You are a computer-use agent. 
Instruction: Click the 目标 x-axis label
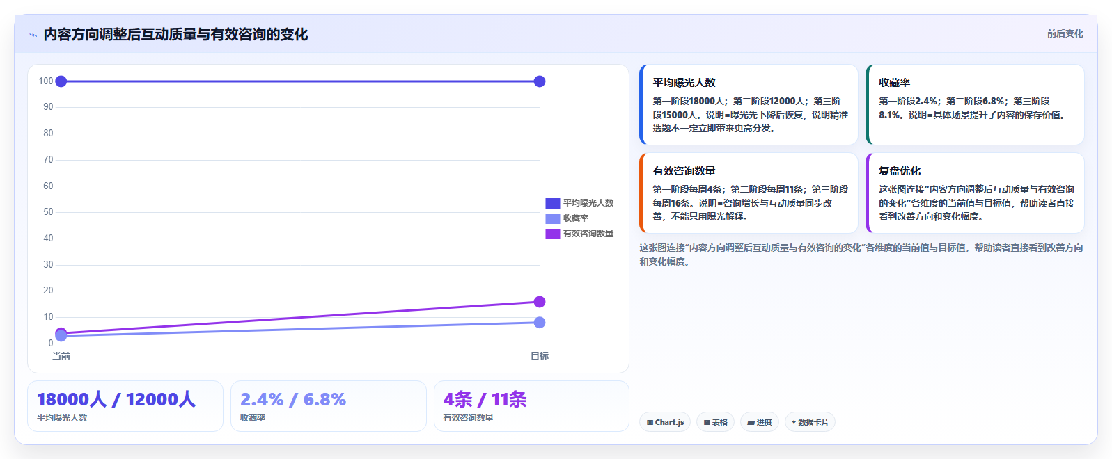coord(540,356)
